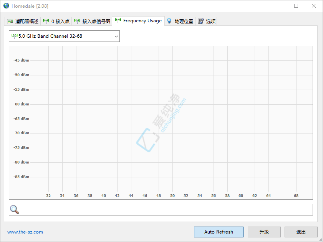Click the 升级 upgrade button
Viewport: 323px width, 242px height.
264,232
